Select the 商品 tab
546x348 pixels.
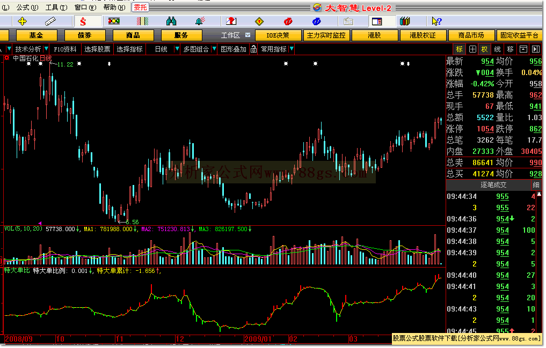133,35
